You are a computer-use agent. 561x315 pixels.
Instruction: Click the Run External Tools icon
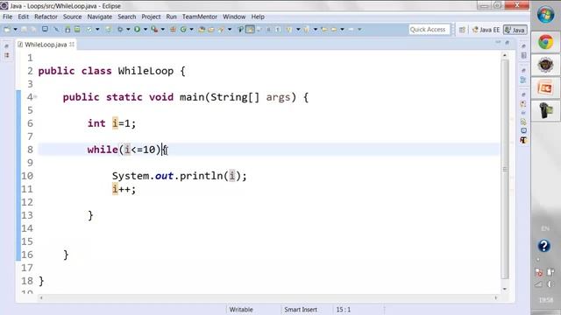coord(154,29)
